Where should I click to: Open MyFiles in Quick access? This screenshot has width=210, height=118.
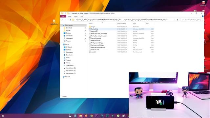coord(68,30)
